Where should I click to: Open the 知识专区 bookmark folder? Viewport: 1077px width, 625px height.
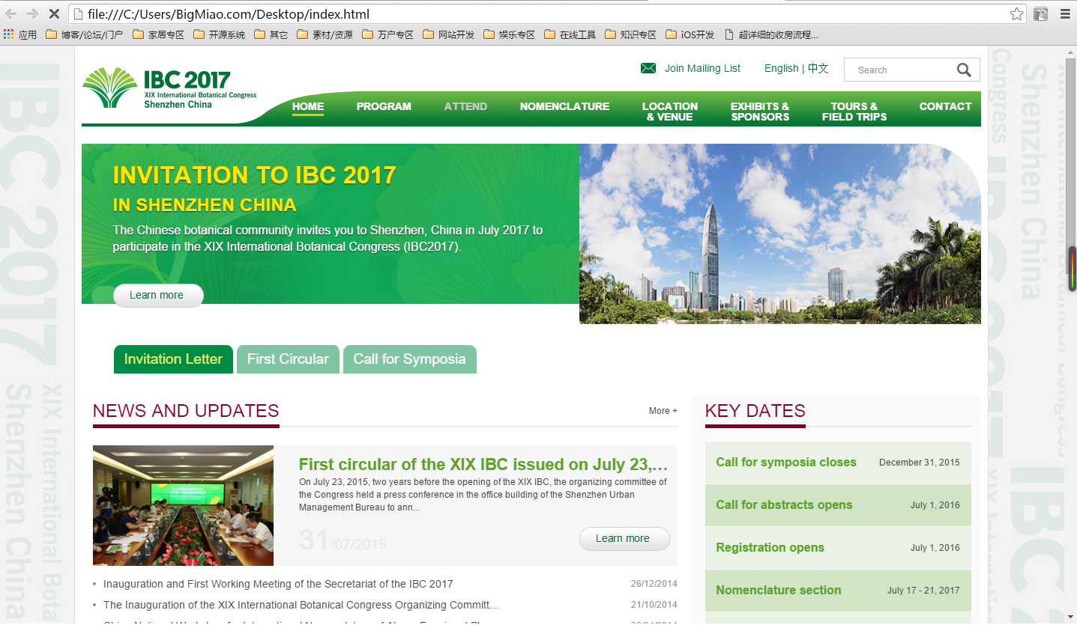click(631, 34)
